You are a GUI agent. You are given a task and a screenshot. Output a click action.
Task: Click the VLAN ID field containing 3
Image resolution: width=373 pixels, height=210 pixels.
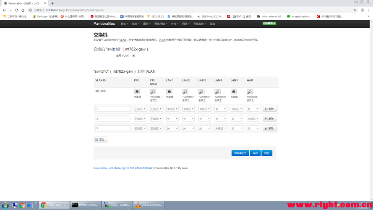(x=112, y=129)
